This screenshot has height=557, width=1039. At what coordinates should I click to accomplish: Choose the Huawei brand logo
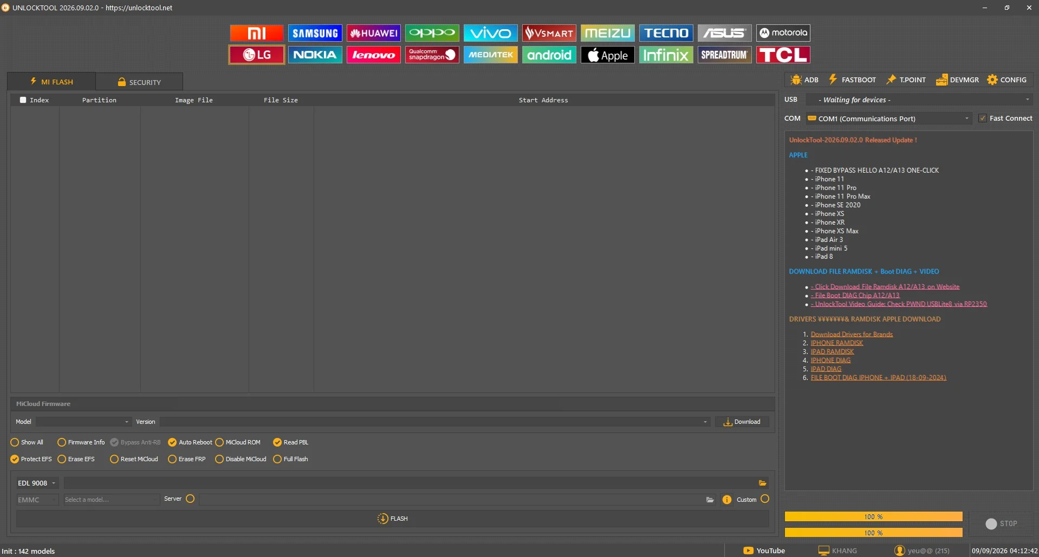pyautogui.click(x=373, y=33)
